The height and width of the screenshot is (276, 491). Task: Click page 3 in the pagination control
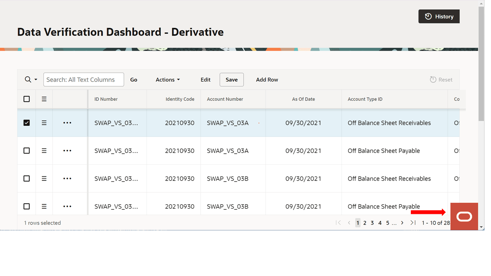coord(372,222)
